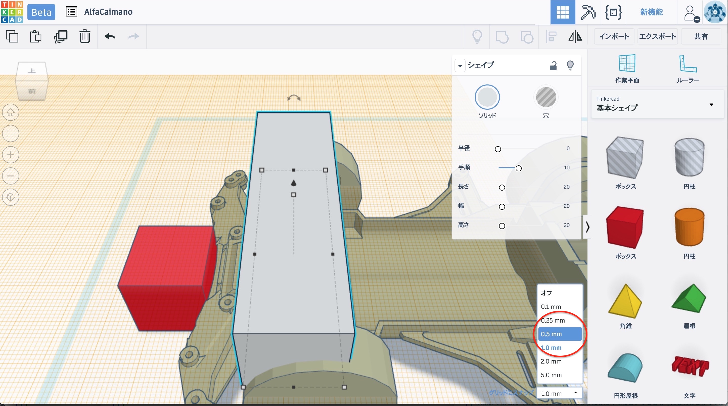The width and height of the screenshot is (728, 406).
Task: Select the Solid (ソリッド) shape mode
Action: 487,97
